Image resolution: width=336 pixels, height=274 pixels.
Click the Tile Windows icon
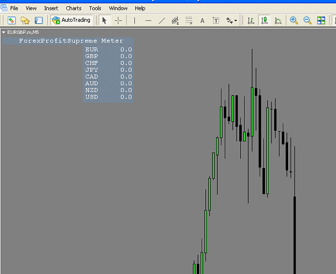click(x=321, y=20)
